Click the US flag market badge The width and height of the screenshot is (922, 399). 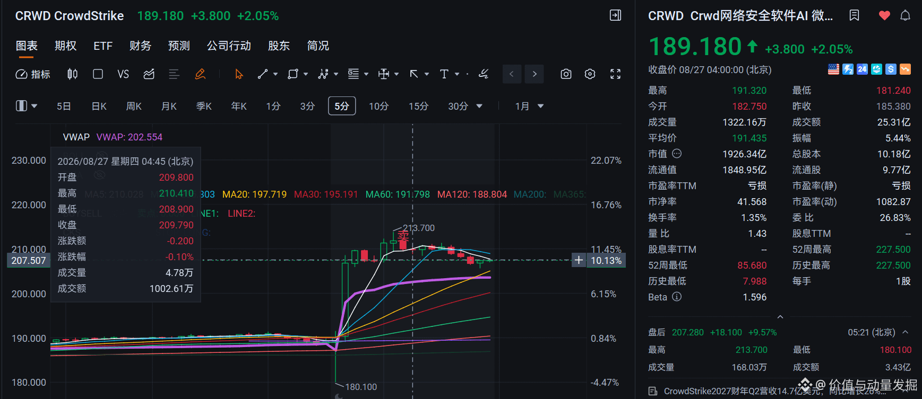pyautogui.click(x=833, y=69)
